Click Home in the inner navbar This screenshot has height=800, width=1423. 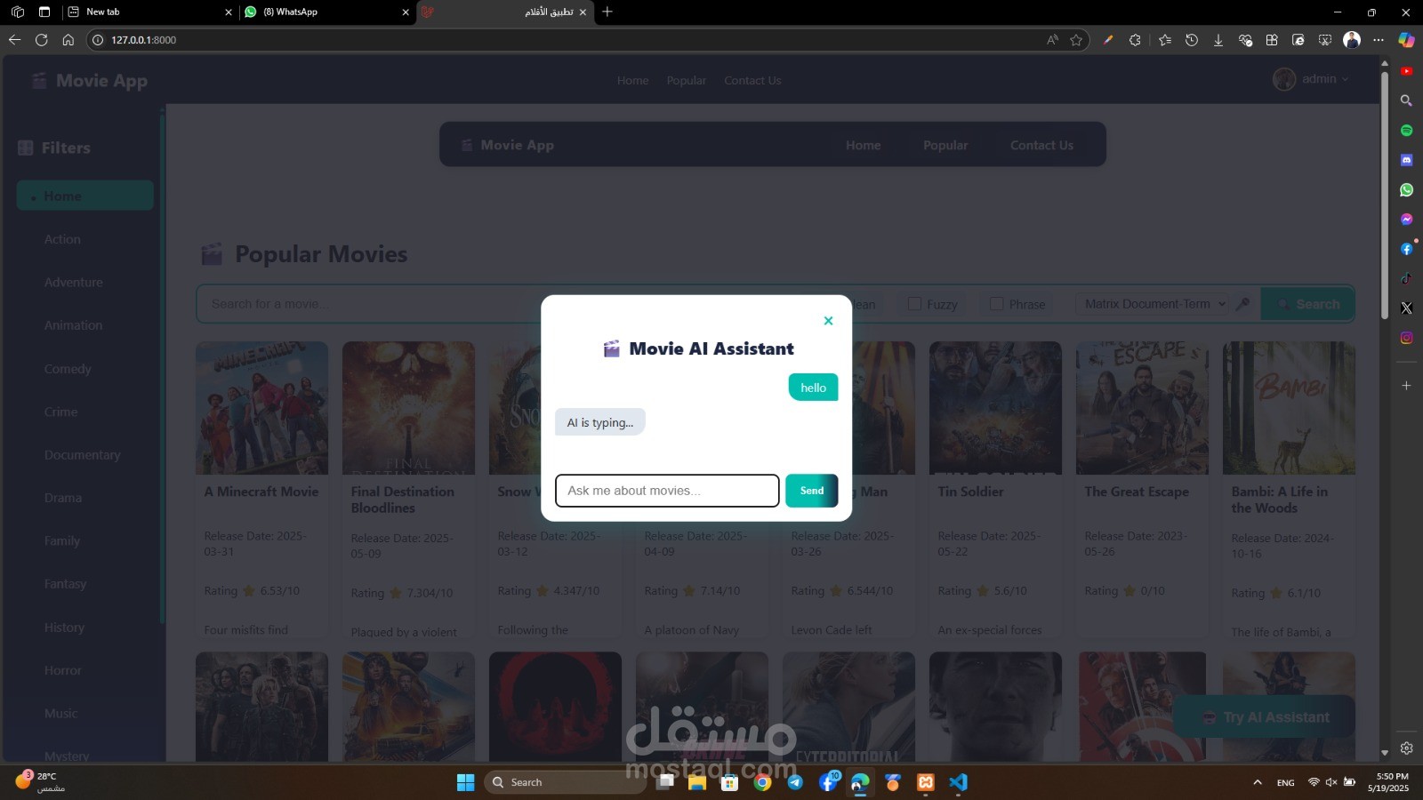[x=863, y=145]
